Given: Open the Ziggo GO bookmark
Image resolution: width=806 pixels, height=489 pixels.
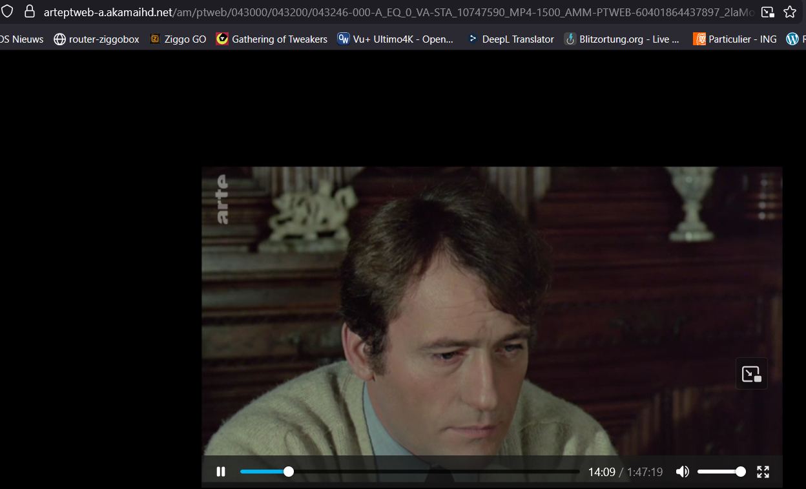Looking at the screenshot, I should (x=178, y=39).
